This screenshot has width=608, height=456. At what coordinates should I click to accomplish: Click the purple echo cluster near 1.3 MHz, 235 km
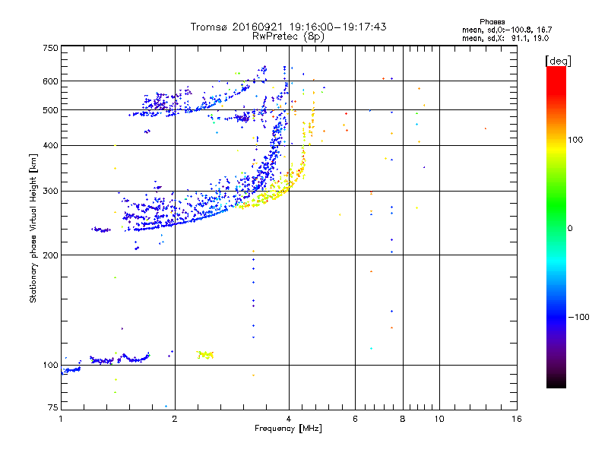tap(101, 230)
